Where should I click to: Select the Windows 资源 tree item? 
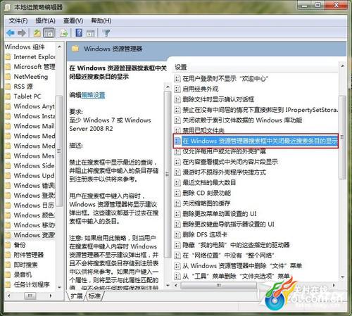(x=34, y=235)
